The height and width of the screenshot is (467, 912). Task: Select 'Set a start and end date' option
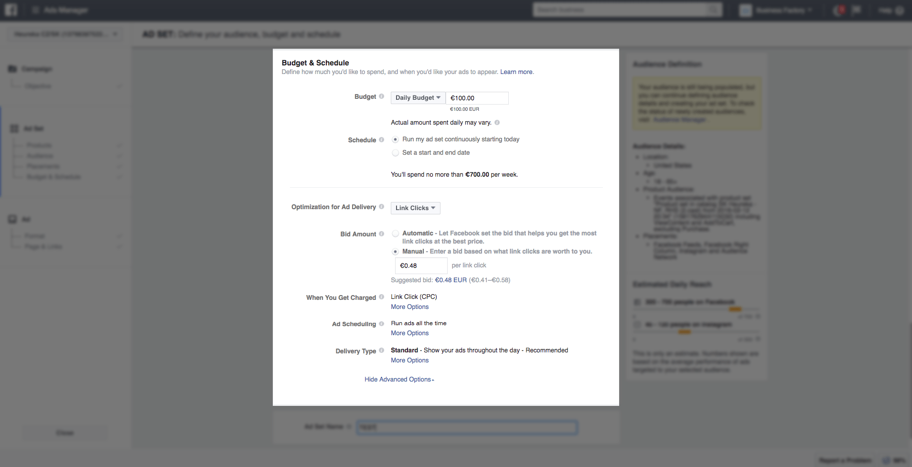pos(395,153)
